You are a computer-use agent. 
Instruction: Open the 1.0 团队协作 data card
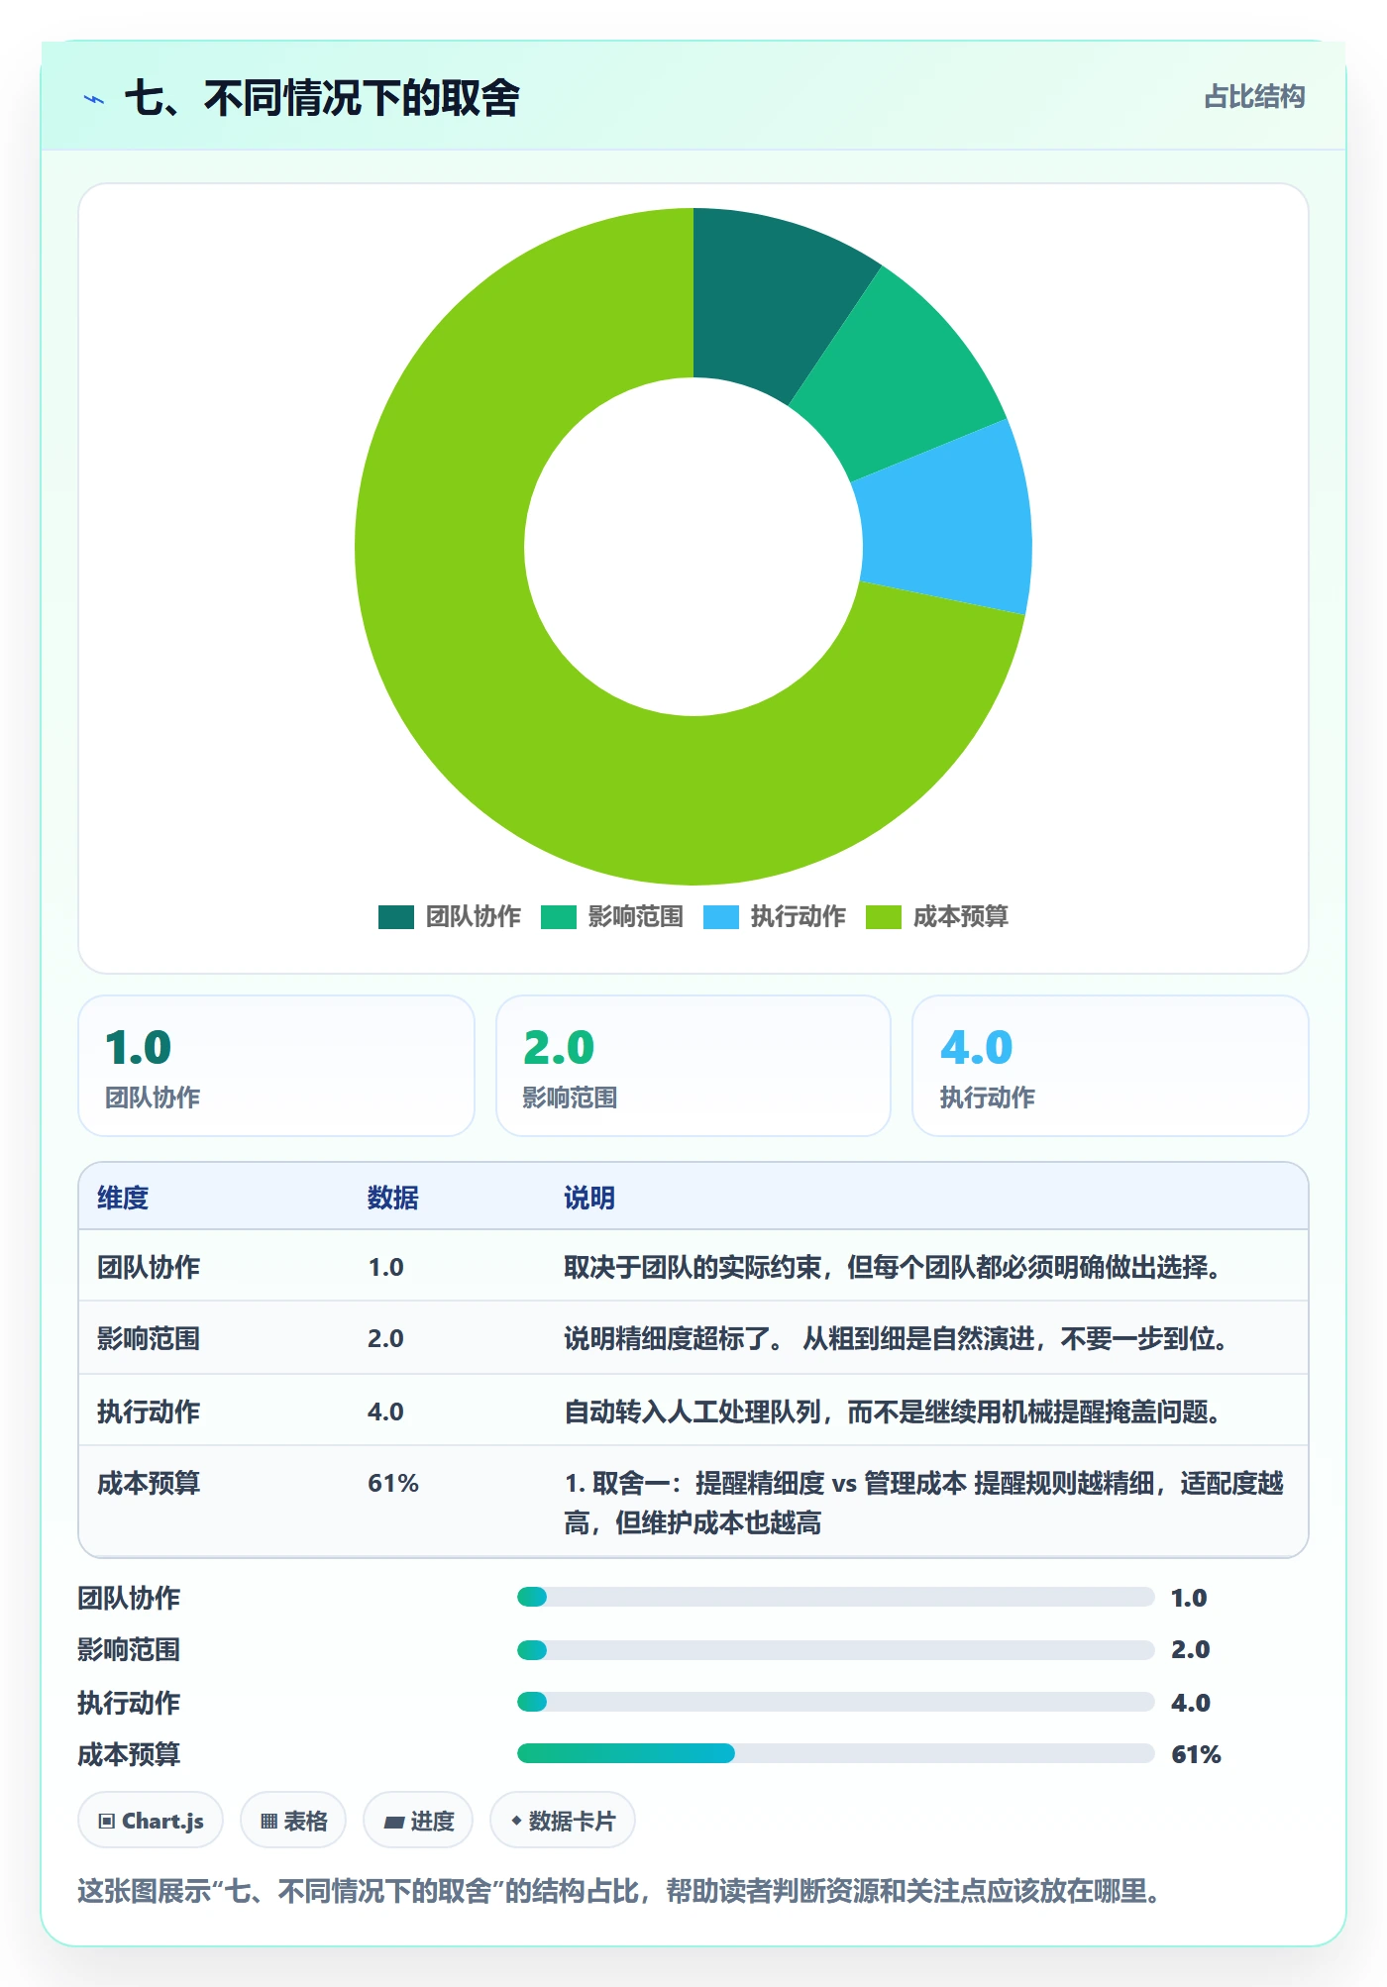point(276,1066)
